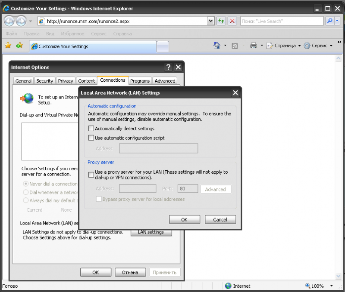Click the RSS feeds icon
This screenshot has width=345, height=292.
click(x=235, y=46)
